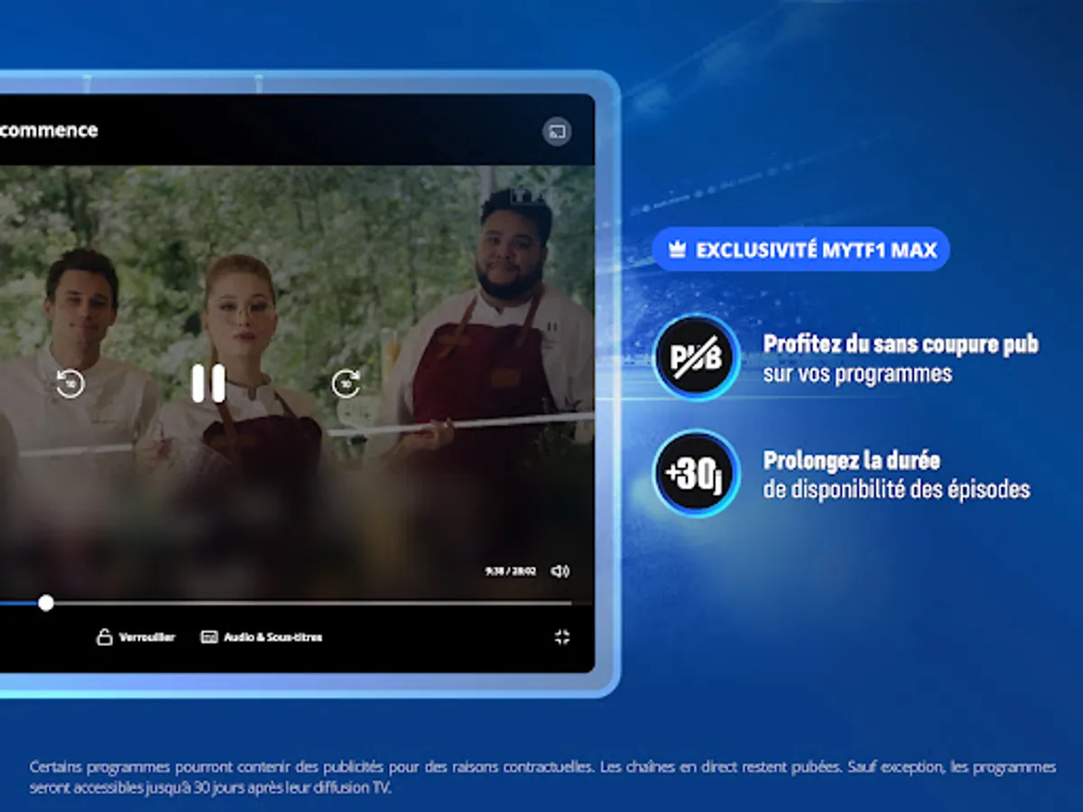
Task: Click 'Profitez du sans coupure pub' text
Action: click(901, 344)
